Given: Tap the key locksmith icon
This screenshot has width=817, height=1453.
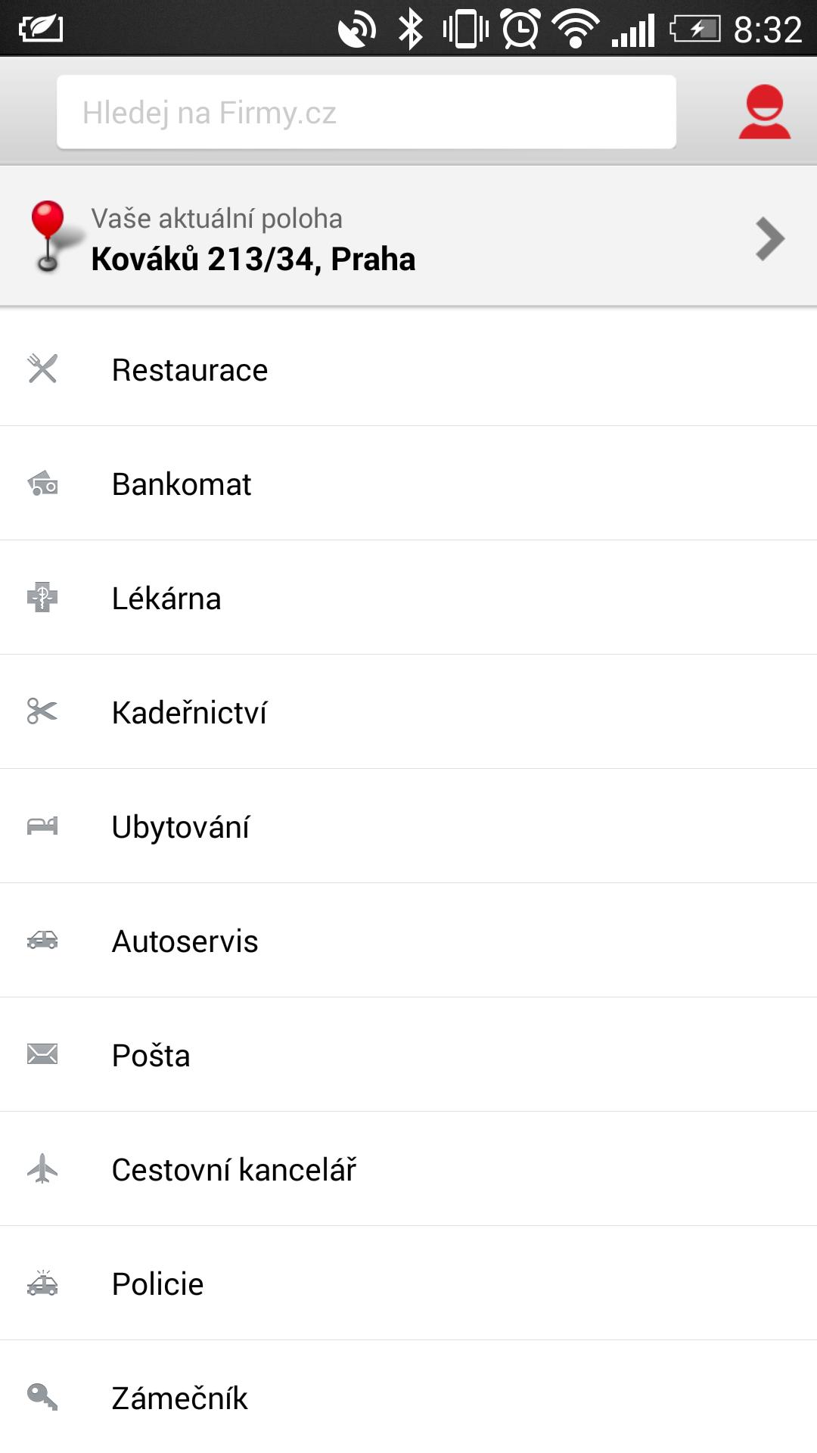Looking at the screenshot, I should pyautogui.click(x=42, y=1397).
